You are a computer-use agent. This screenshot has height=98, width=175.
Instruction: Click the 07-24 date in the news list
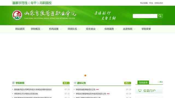tap(67, 90)
